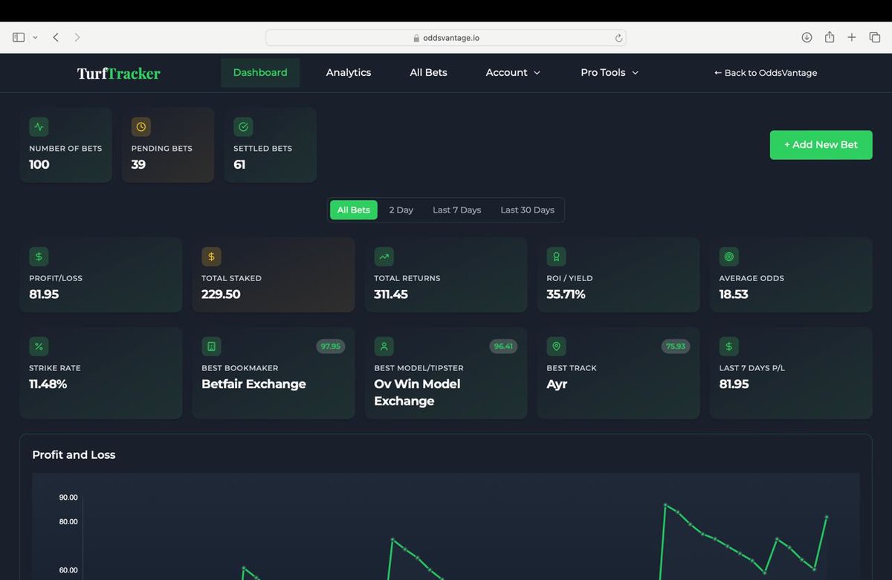This screenshot has width=892, height=580.
Task: Click the Profit and Loss chart heading
Action: point(74,455)
